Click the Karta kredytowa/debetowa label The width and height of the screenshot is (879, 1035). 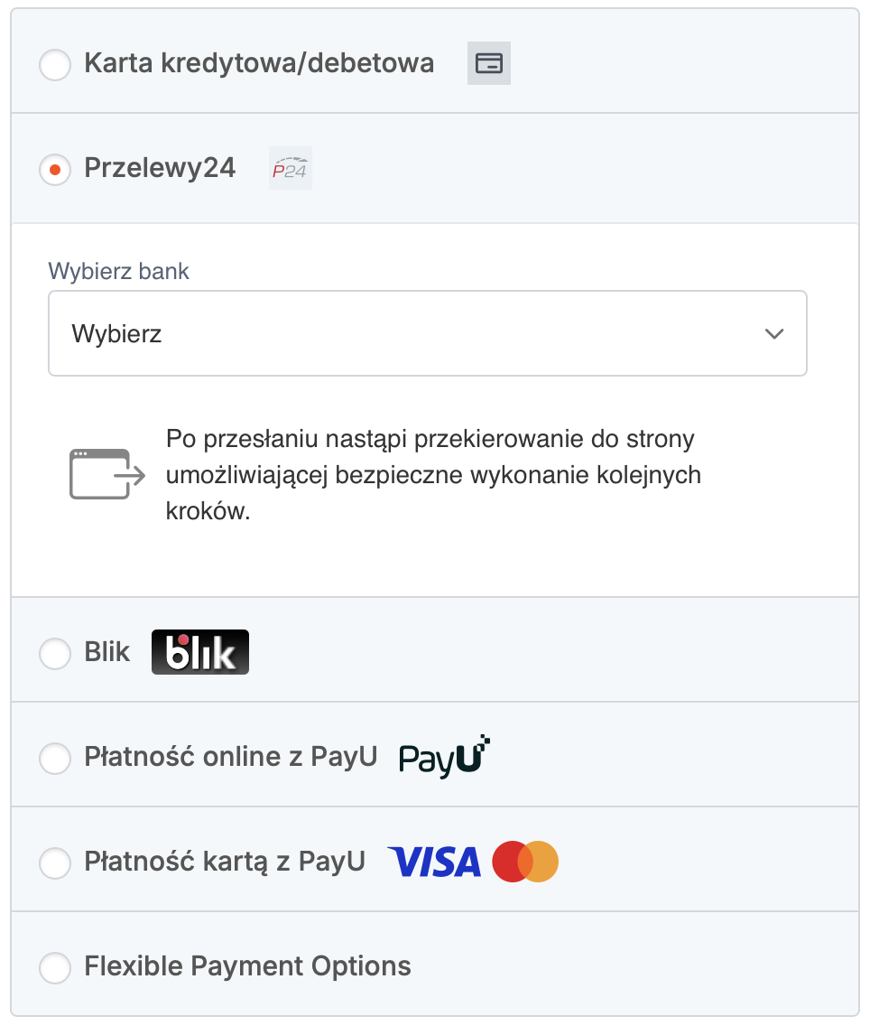259,63
